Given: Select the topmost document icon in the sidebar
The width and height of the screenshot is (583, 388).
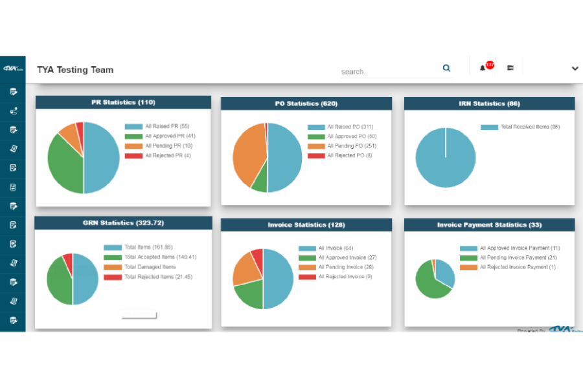Looking at the screenshot, I should [13, 91].
